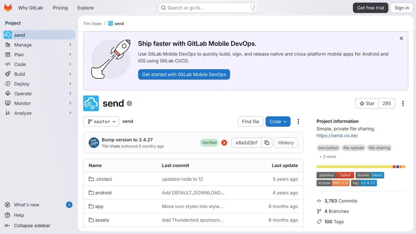Expand the Analyze section chevron

coord(70,113)
